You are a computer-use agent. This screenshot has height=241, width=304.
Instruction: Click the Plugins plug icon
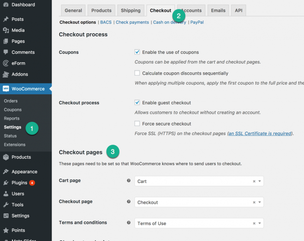click(x=6, y=183)
